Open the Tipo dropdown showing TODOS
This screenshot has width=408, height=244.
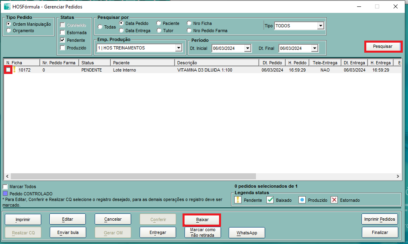(320, 26)
